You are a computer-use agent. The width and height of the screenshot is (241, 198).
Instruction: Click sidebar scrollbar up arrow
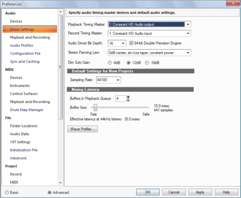(60, 12)
